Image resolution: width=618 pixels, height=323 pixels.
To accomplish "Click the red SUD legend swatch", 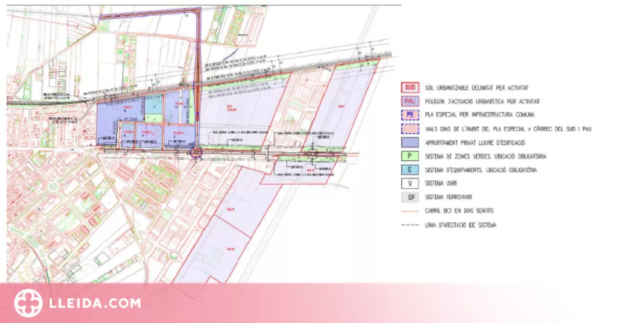I will pyautogui.click(x=410, y=87).
